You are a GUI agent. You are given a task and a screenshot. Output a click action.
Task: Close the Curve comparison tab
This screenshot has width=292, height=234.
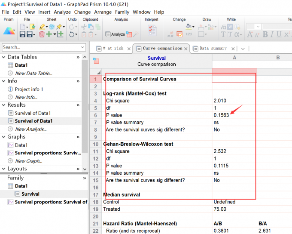pos(186,49)
